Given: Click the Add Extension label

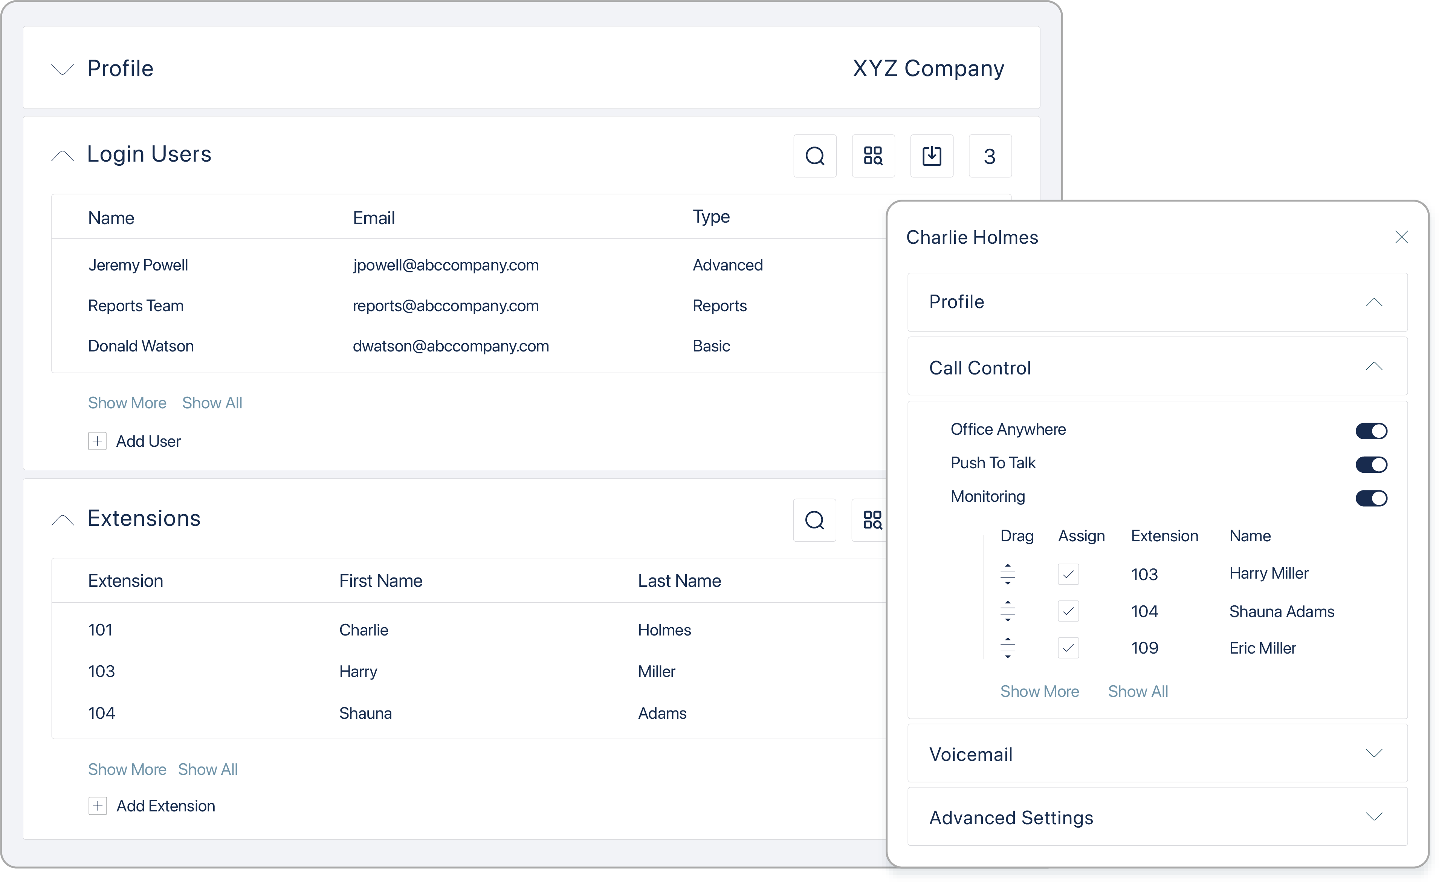Looking at the screenshot, I should 166,806.
